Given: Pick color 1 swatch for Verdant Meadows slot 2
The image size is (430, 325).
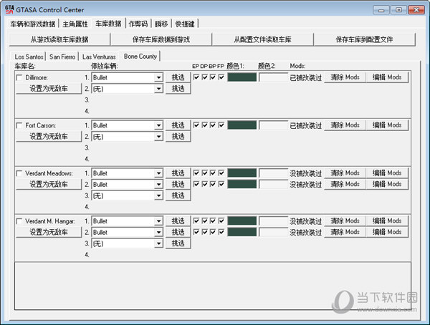Looking at the screenshot, I should click(242, 184).
